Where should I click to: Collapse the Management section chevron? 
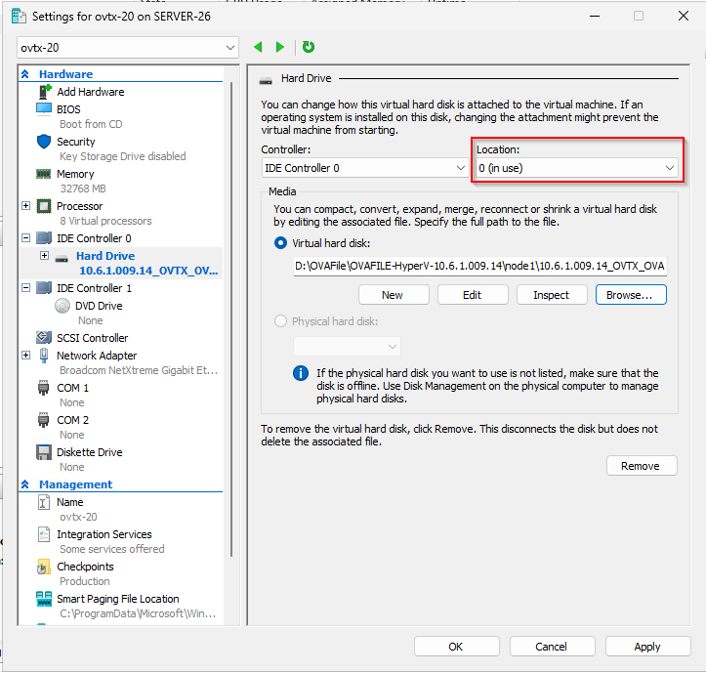(x=25, y=484)
